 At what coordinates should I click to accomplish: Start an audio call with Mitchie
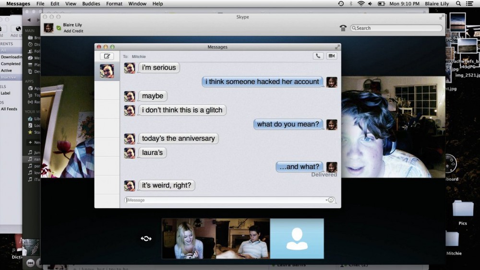pos(318,56)
